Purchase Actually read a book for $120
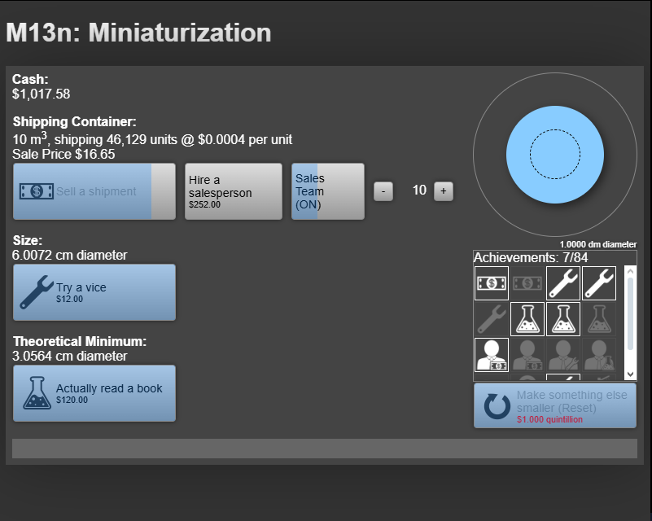 coord(94,392)
